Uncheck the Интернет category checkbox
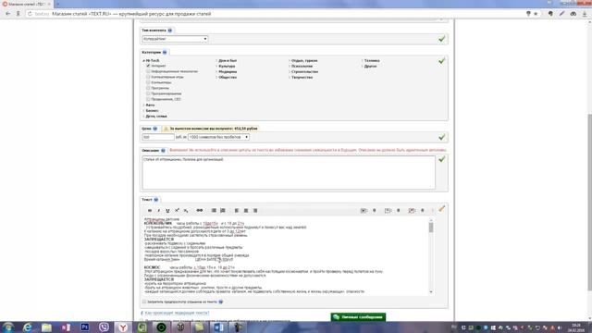 [x=148, y=66]
